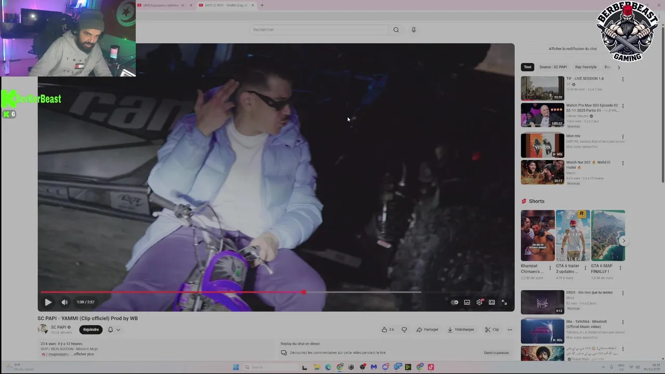Close the SC PAPI - YAMMI browser tab
665x374 pixels.
pyautogui.click(x=253, y=5)
